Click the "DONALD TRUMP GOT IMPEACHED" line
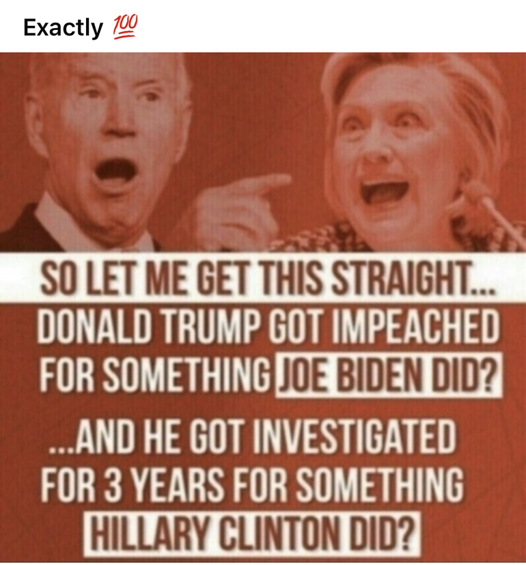The height and width of the screenshot is (565, 526). point(268,327)
